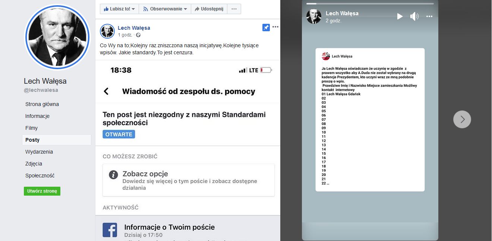Open the post options three-dot menu
Image resolution: width=492 pixels, height=241 pixels.
(275, 27)
